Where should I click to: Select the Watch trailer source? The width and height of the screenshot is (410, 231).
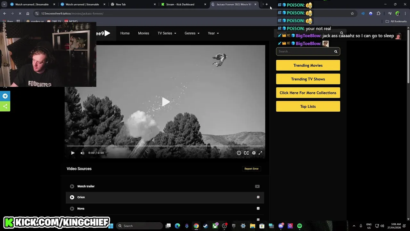165,186
